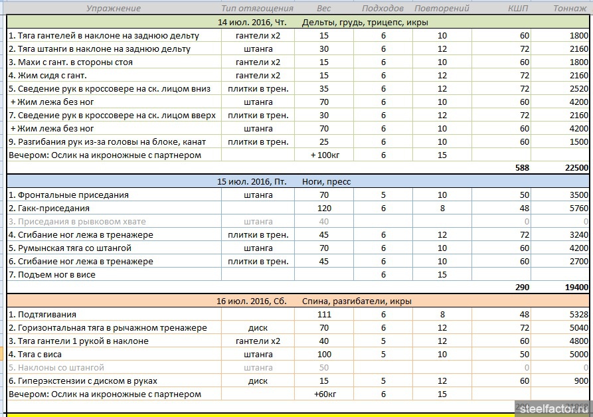
Task: Click the "Тип отягощения" column header
Action: click(258, 9)
